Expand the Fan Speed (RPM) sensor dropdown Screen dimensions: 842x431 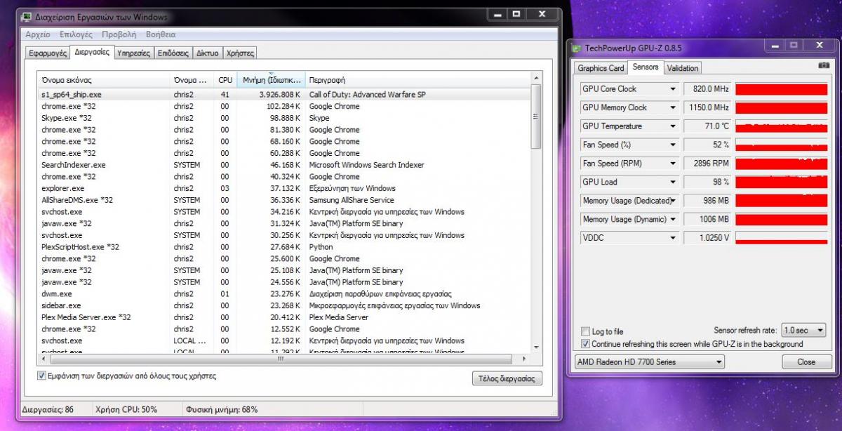[673, 164]
